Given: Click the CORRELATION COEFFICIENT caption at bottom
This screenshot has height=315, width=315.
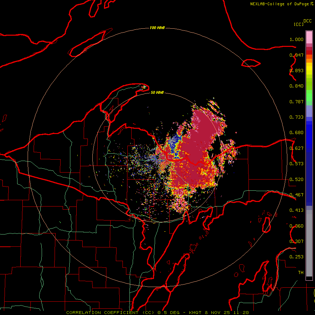Looking at the screenshot, I should pyautogui.click(x=157, y=313).
